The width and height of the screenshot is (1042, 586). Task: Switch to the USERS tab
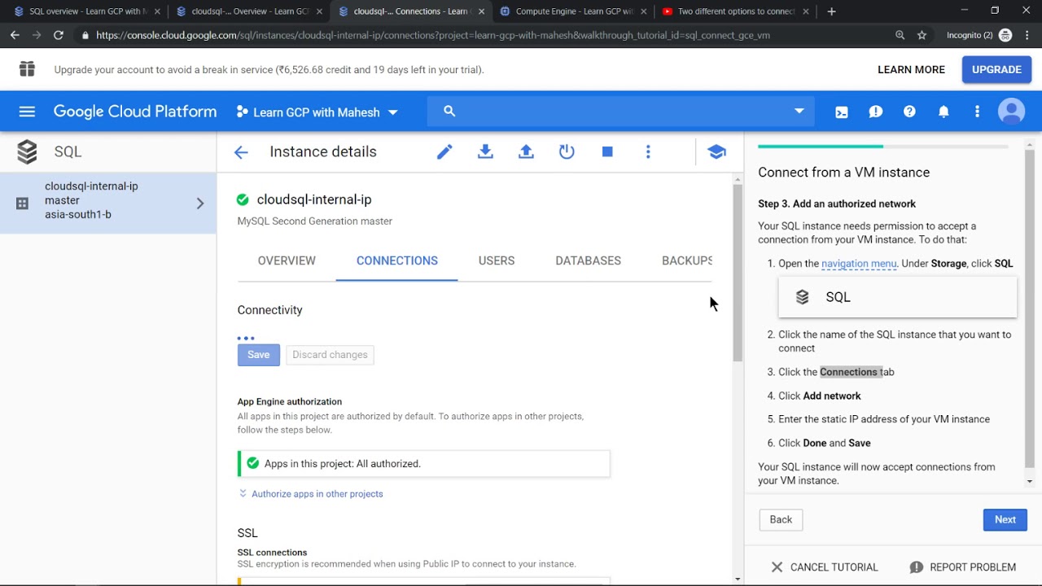(497, 260)
